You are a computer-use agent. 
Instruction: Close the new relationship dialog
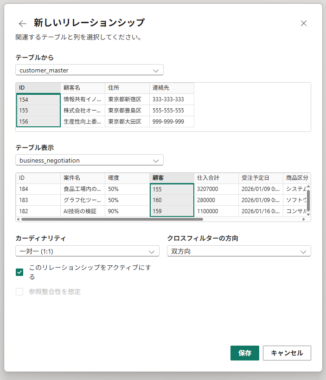[x=304, y=23]
